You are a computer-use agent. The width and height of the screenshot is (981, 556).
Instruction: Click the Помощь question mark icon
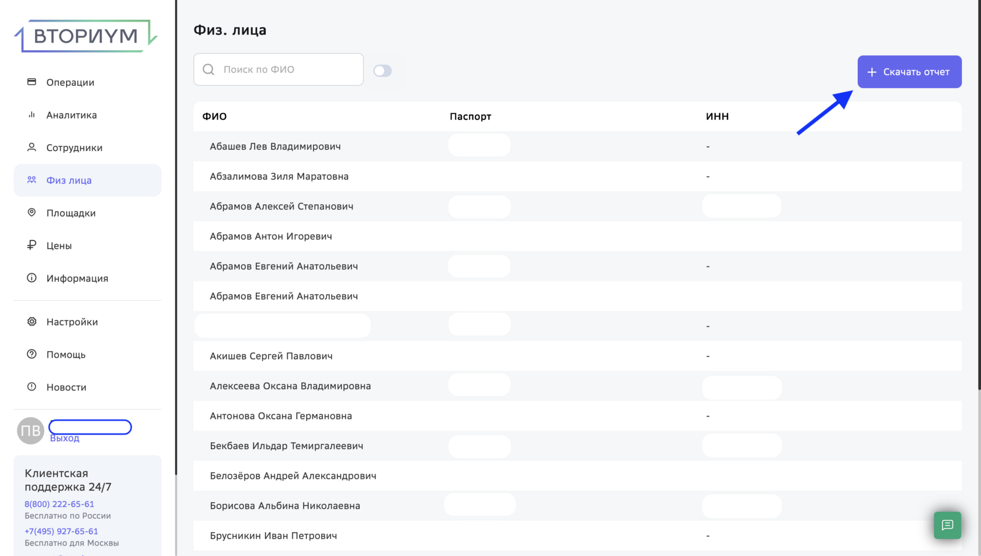point(32,355)
